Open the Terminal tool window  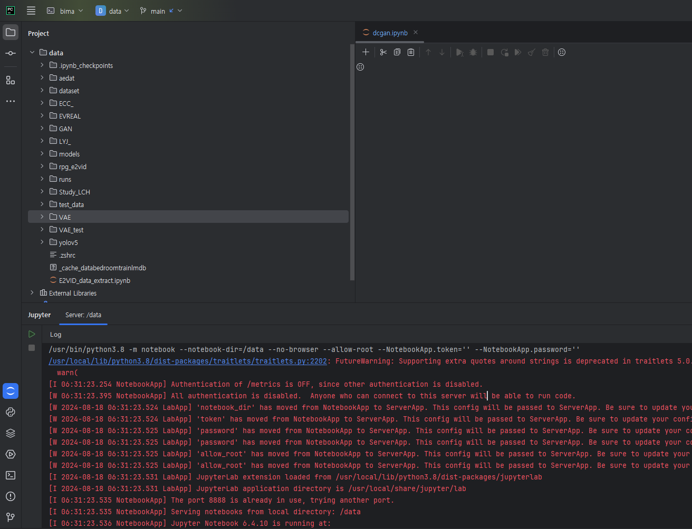point(11,475)
